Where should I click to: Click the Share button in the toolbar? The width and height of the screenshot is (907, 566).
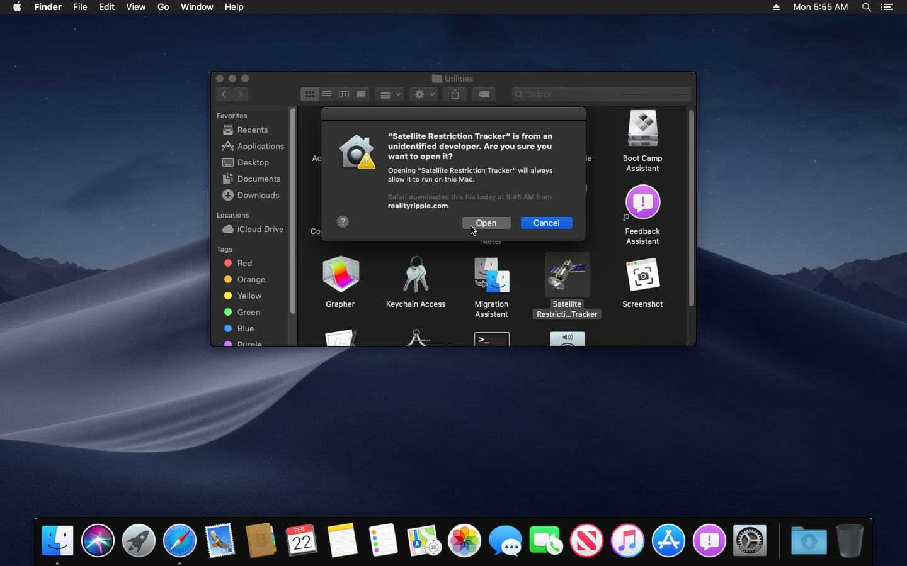point(454,94)
